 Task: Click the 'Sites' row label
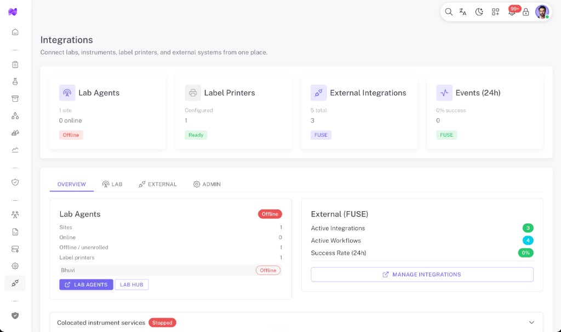click(x=66, y=228)
